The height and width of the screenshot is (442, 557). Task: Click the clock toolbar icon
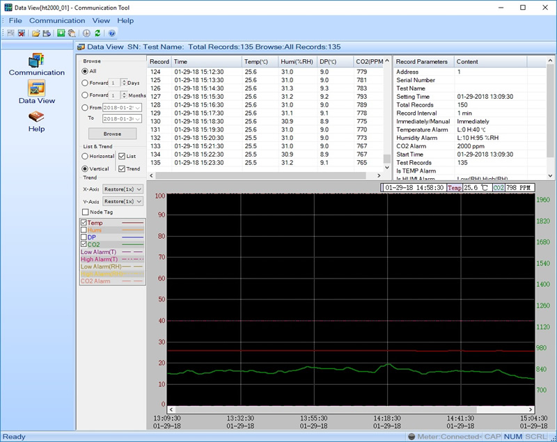tap(86, 33)
